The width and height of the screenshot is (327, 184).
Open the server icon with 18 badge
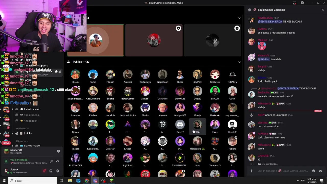(x=6, y=109)
